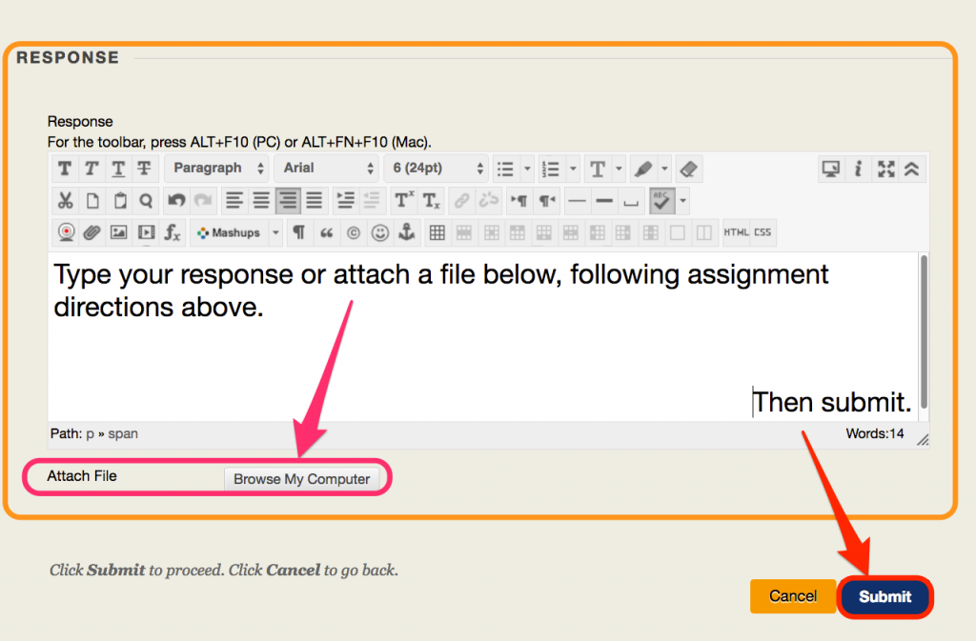Apply bold formatting in the editor
Image resolution: width=976 pixels, height=641 pixels.
click(64, 169)
